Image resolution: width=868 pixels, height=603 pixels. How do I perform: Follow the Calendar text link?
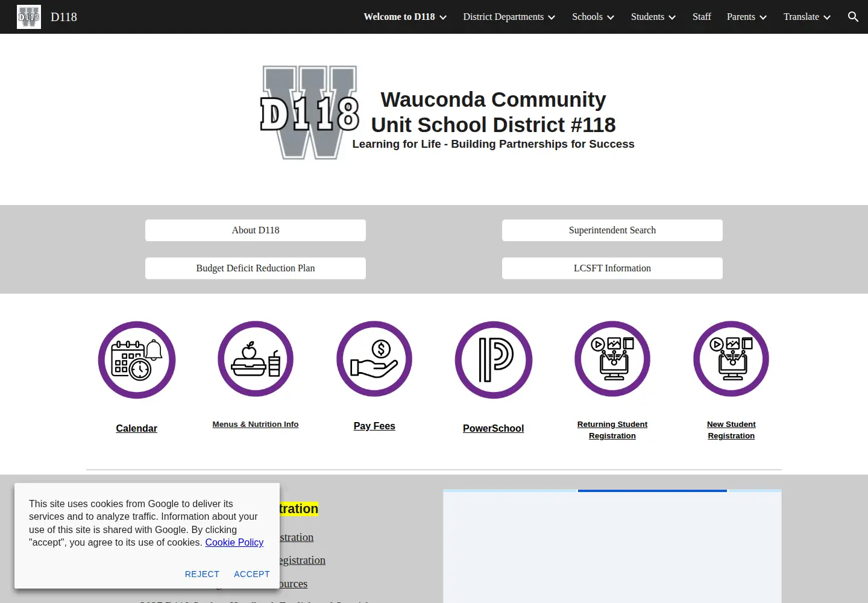pos(137,429)
